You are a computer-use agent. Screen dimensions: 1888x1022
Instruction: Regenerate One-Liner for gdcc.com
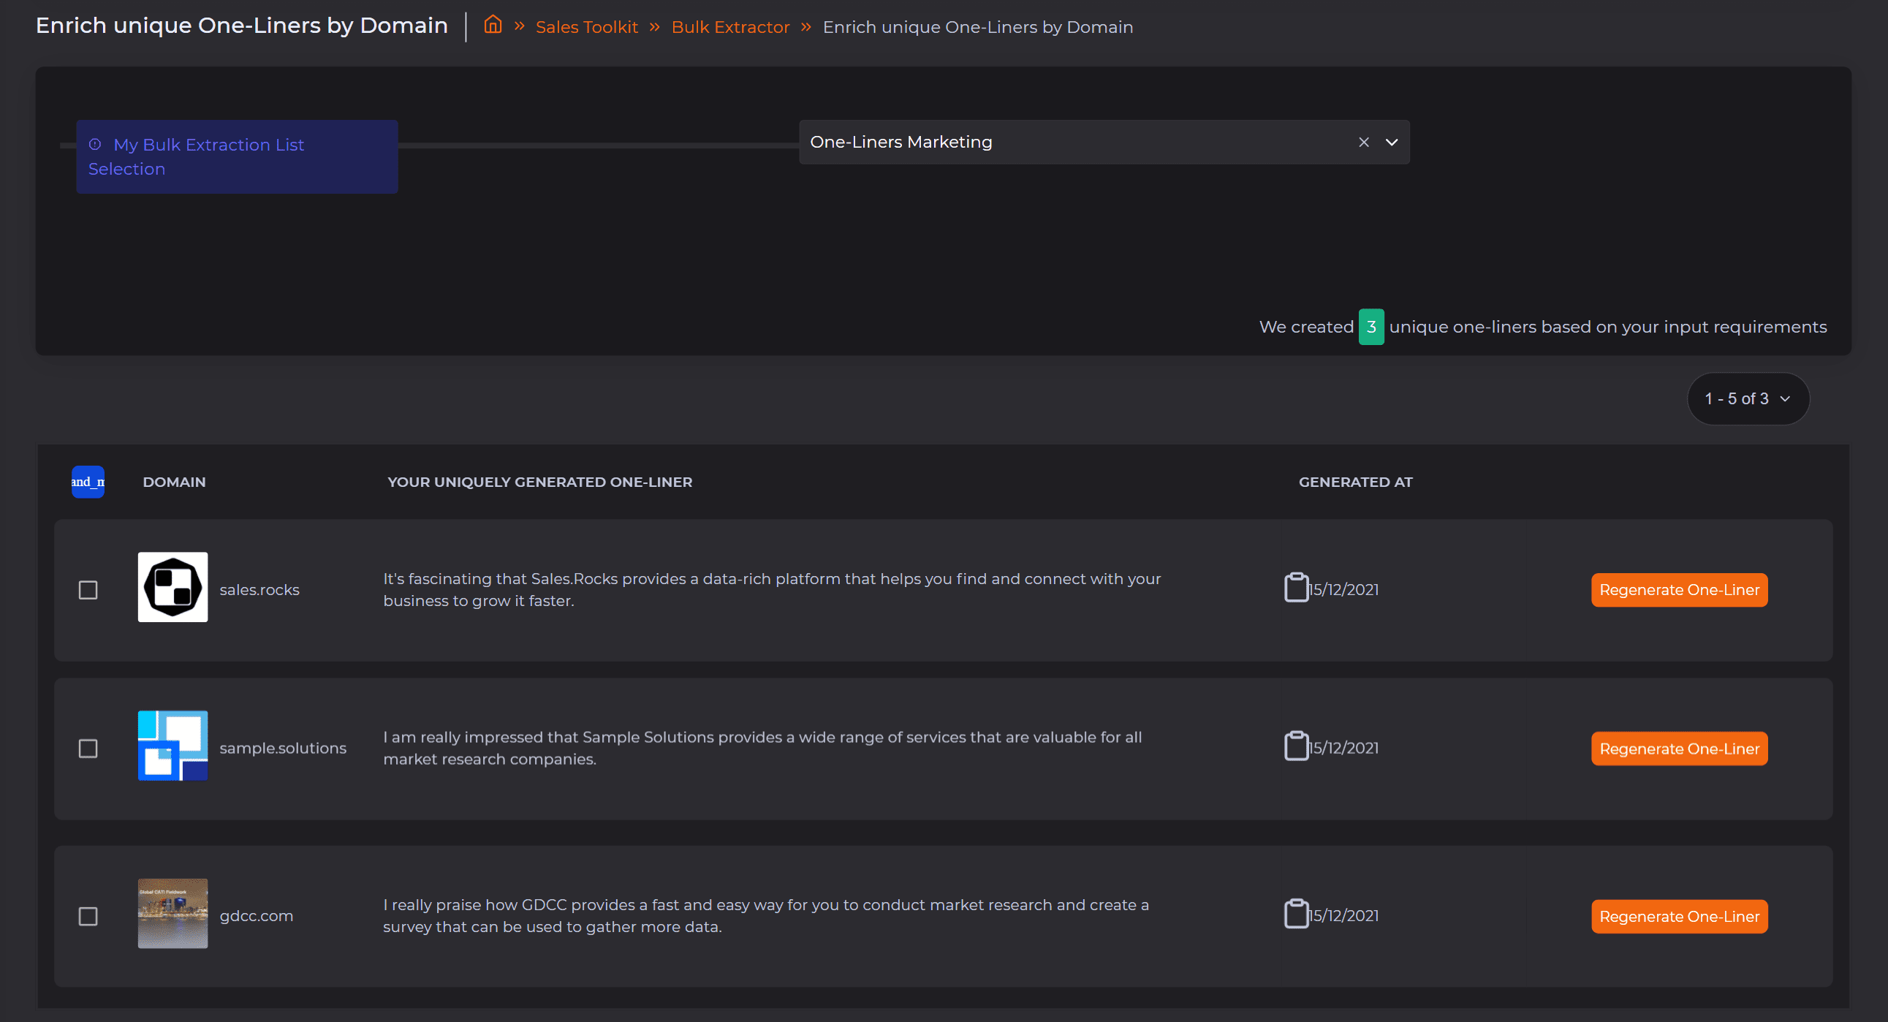(1678, 917)
